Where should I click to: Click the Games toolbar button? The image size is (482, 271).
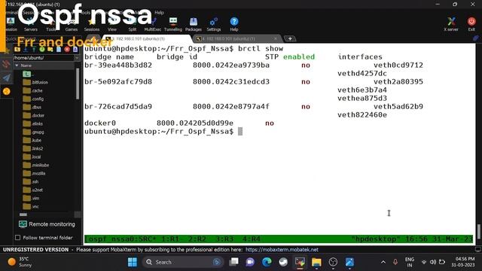[x=72, y=25]
